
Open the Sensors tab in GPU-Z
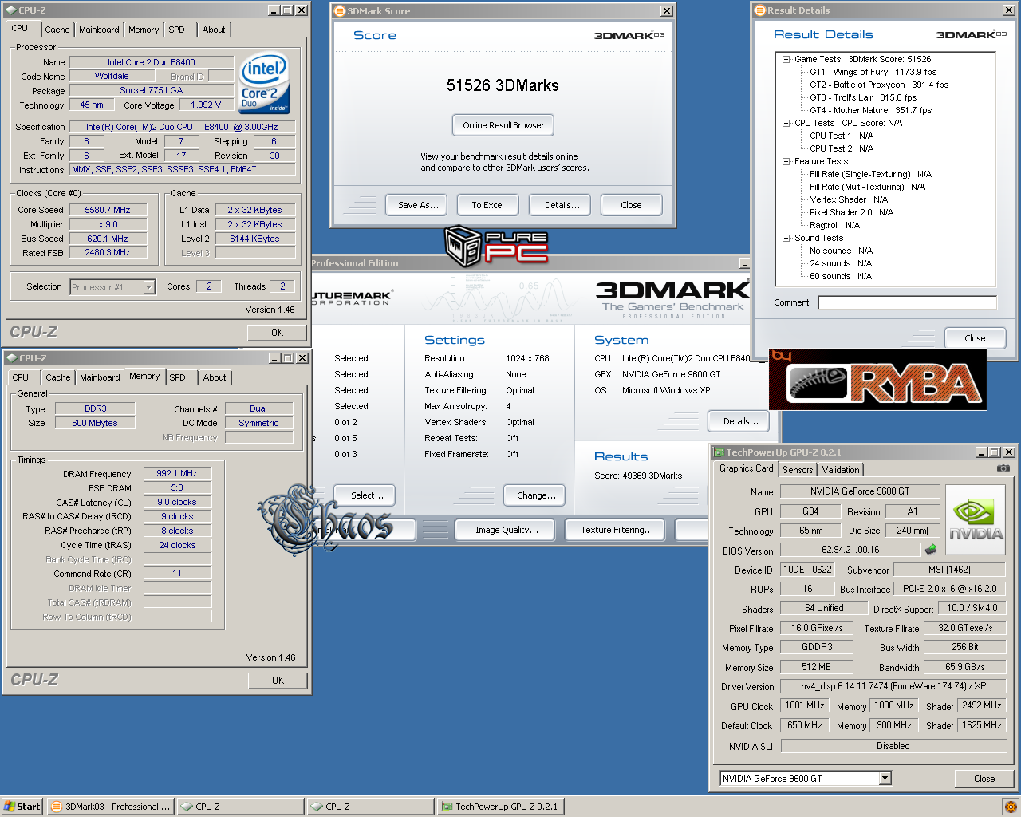tap(798, 470)
